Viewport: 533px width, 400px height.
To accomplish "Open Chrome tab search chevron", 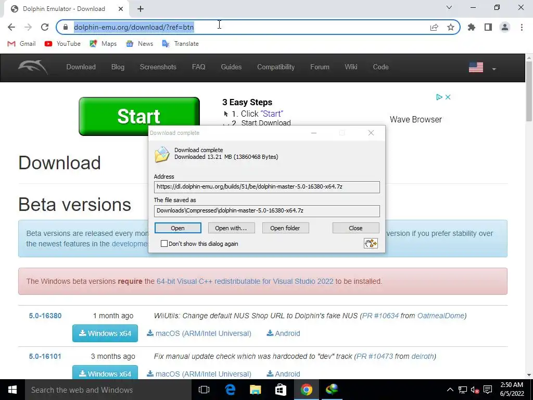I will pyautogui.click(x=449, y=7).
